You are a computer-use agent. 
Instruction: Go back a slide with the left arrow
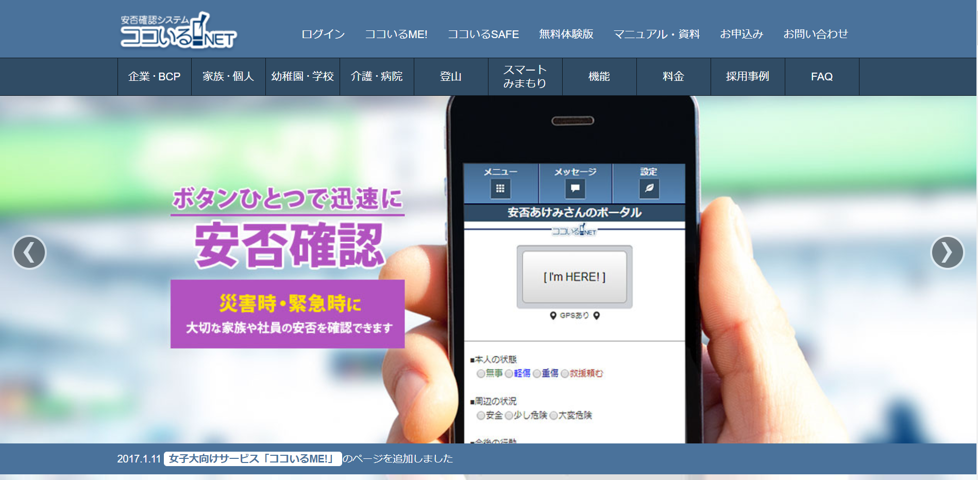tap(29, 253)
